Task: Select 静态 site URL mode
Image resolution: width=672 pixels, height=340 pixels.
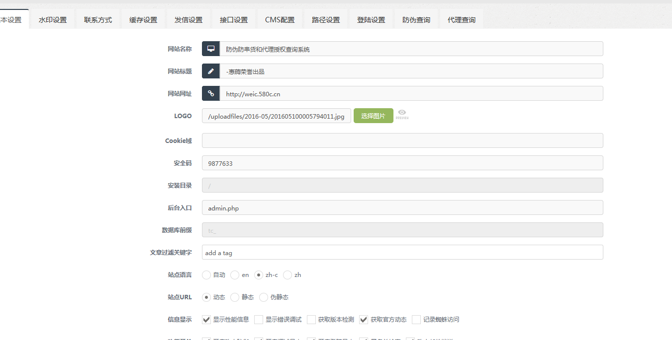Action: [235, 297]
